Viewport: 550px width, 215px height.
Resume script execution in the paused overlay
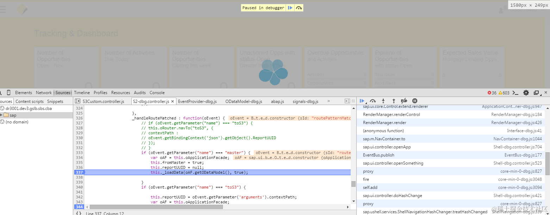pyautogui.click(x=290, y=8)
